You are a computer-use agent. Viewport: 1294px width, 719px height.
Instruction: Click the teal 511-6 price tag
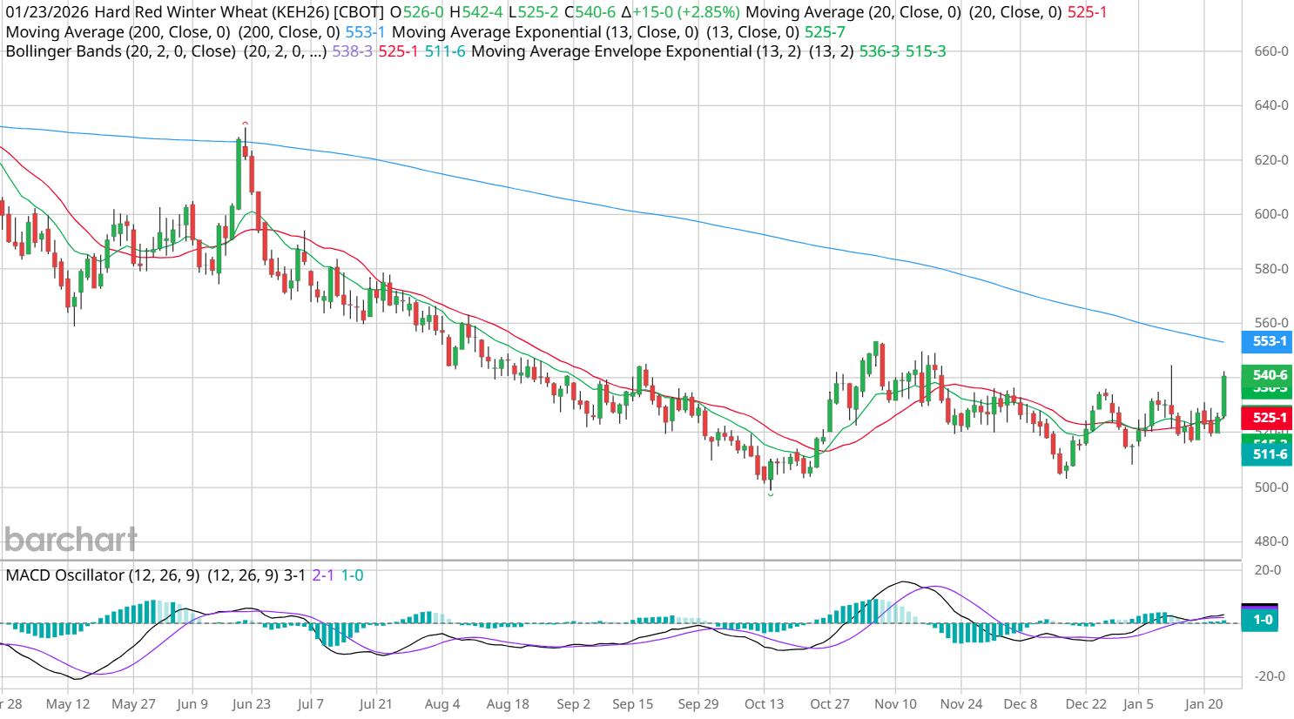pos(1268,454)
